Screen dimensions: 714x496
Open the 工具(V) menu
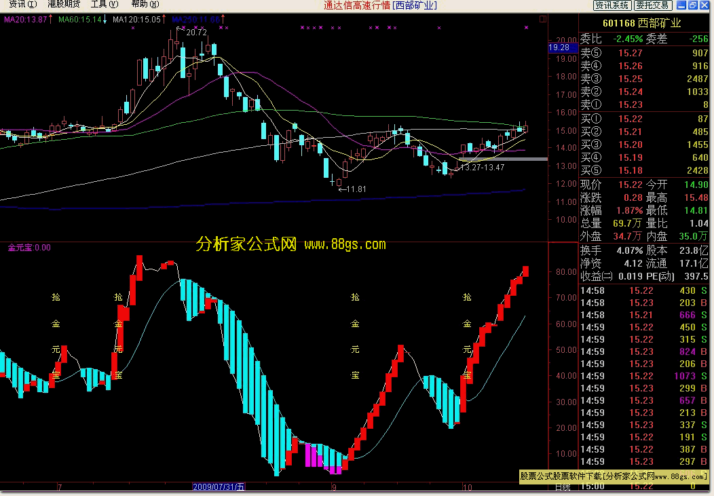(x=105, y=4)
